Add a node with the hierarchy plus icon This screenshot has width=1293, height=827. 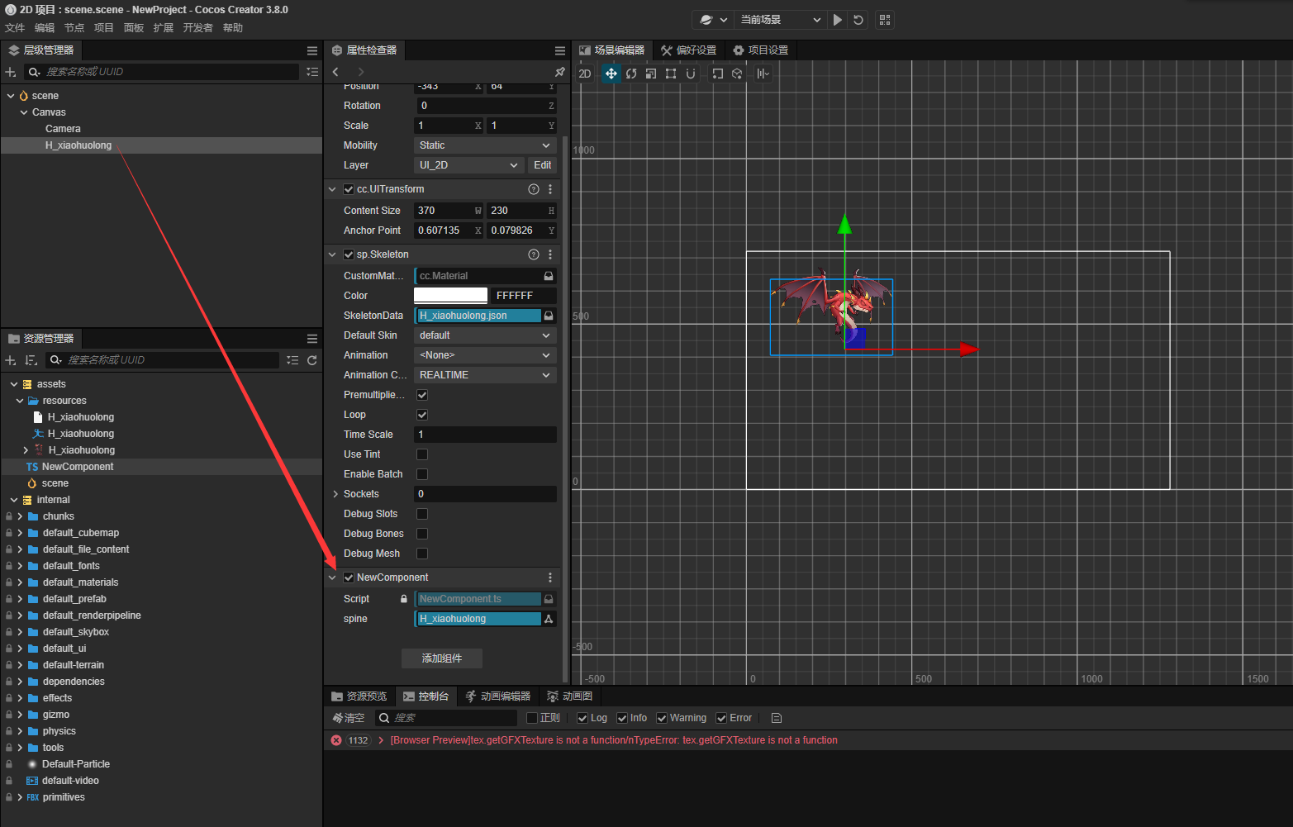pos(11,72)
